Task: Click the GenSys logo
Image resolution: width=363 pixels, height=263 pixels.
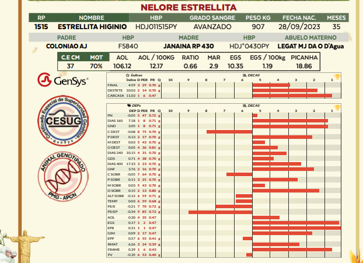Action: click(63, 80)
